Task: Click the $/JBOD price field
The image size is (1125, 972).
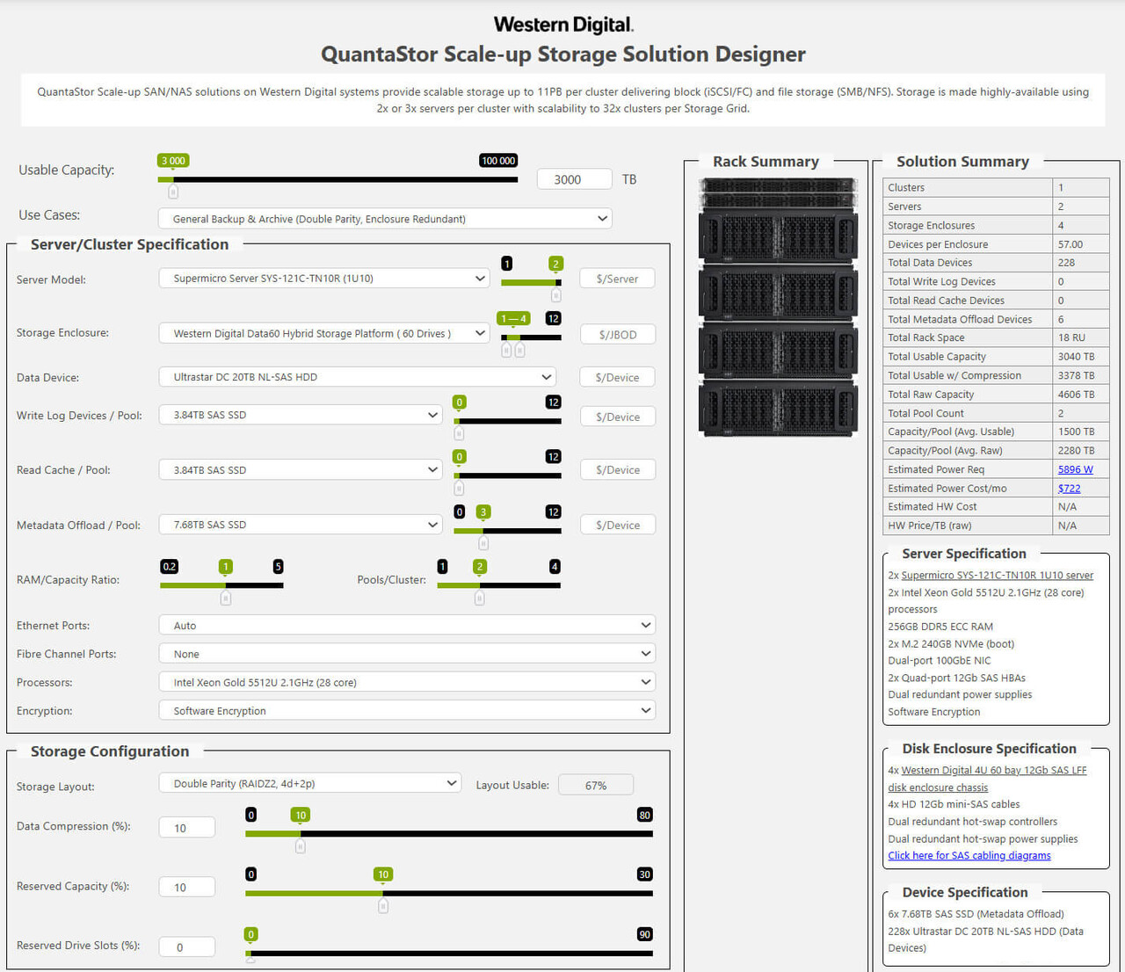Action: [617, 334]
